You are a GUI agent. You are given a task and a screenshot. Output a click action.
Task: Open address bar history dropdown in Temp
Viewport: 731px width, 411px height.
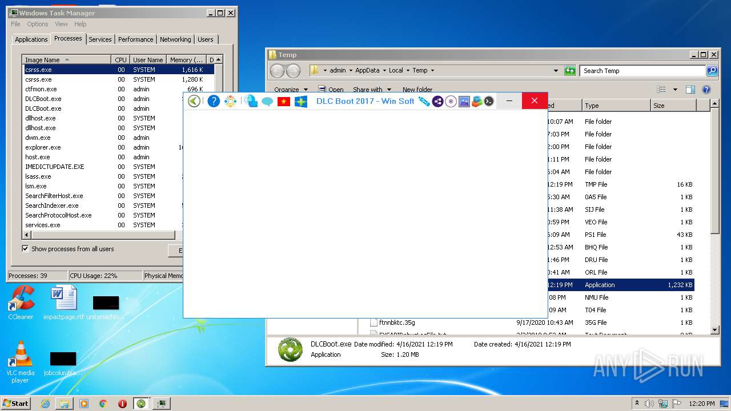point(556,71)
